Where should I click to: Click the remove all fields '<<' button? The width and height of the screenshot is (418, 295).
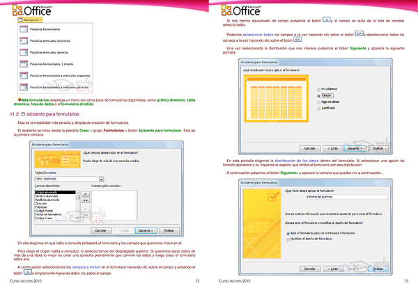pos(85,214)
